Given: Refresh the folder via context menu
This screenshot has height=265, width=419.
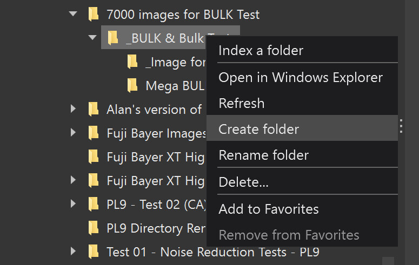Looking at the screenshot, I should [x=241, y=103].
